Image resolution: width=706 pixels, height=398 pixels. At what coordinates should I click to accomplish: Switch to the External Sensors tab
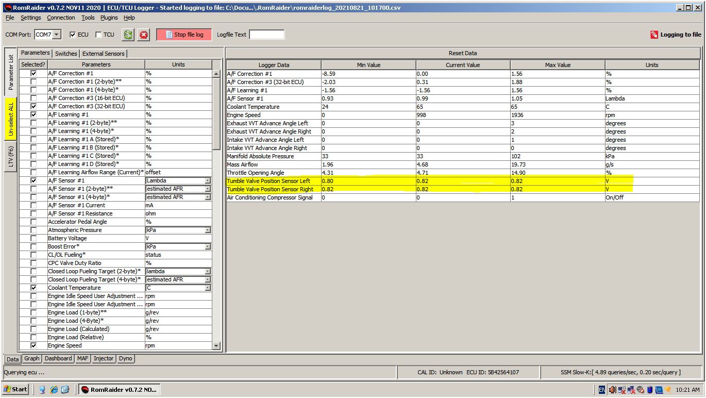103,54
